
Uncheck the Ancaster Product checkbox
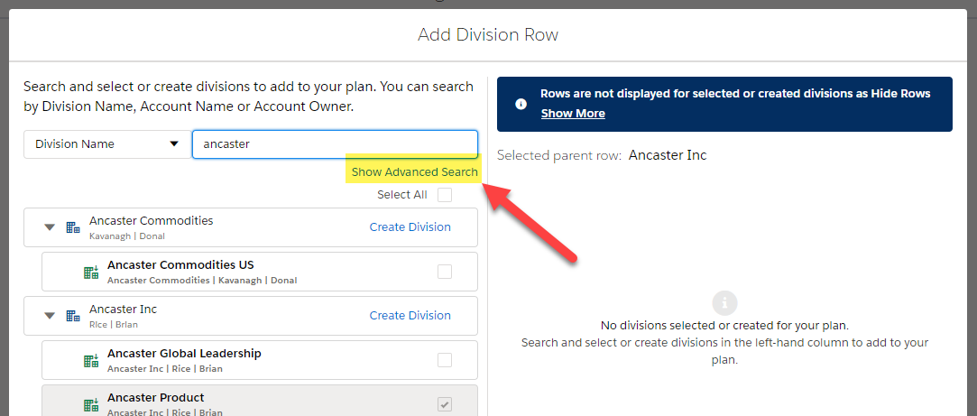[444, 405]
